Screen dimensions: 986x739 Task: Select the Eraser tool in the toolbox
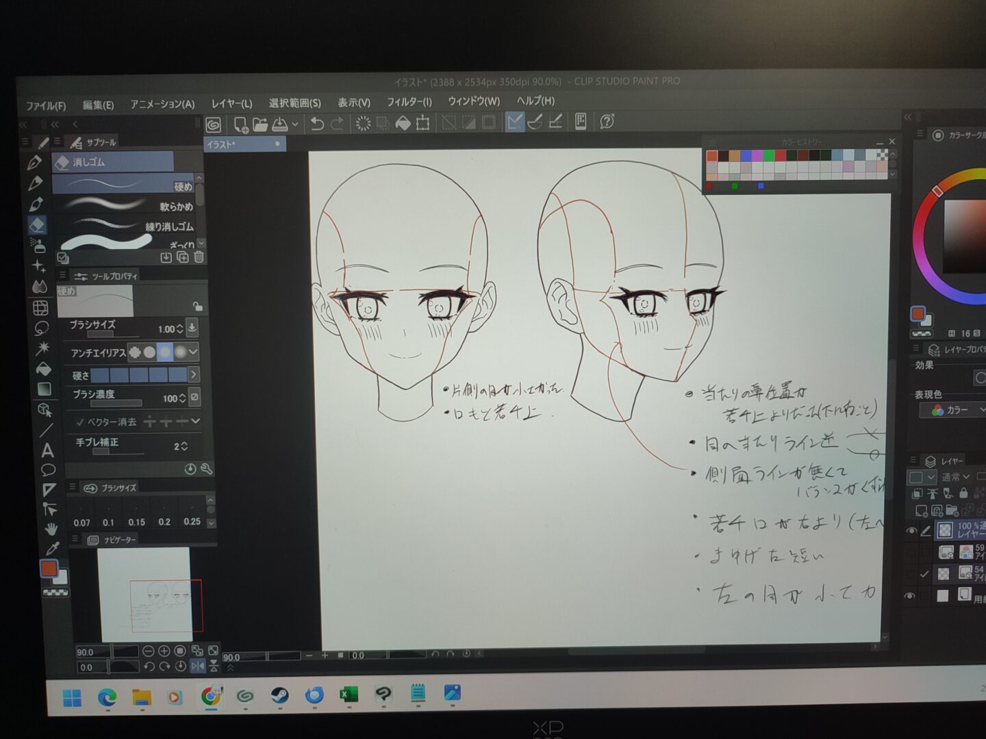pyautogui.click(x=37, y=224)
